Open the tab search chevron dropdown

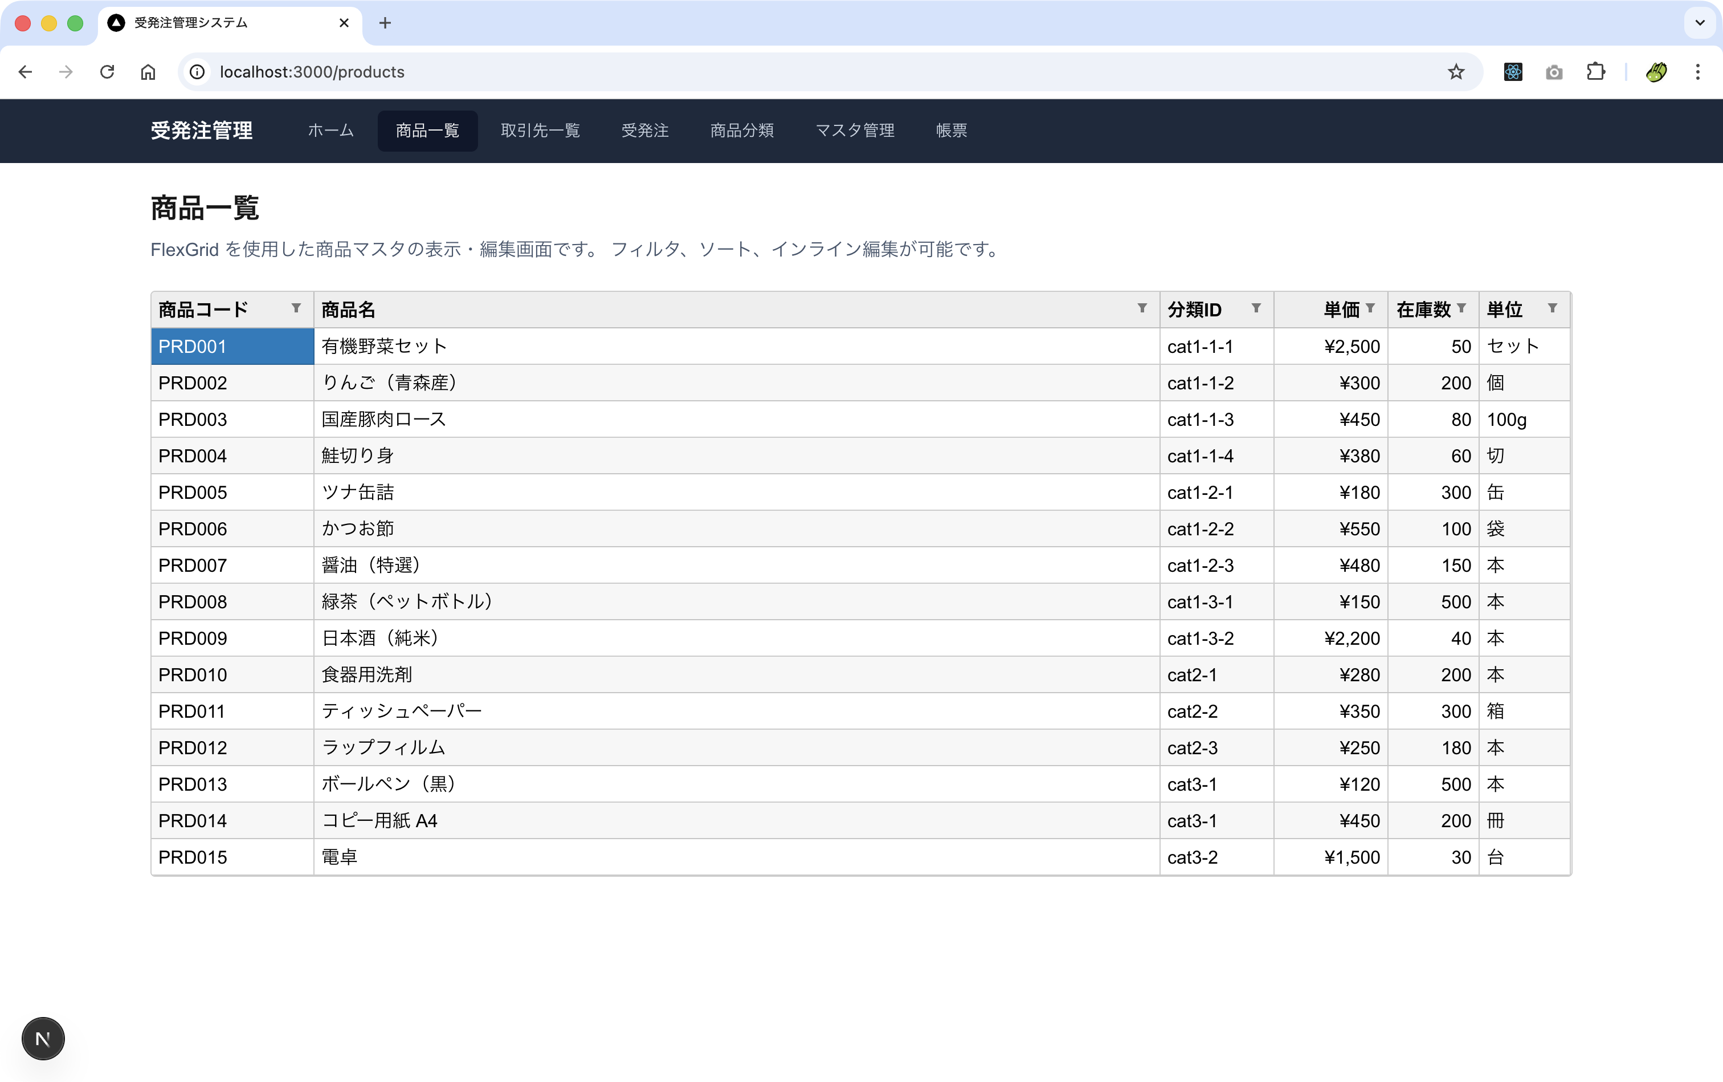[x=1700, y=23]
